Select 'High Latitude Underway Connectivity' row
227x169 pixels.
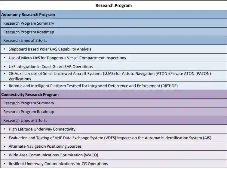(114, 129)
